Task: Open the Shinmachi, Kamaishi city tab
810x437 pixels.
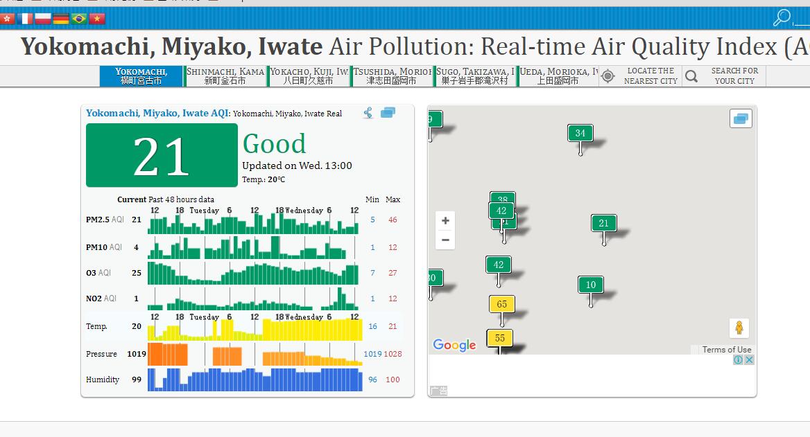Action: click(225, 76)
